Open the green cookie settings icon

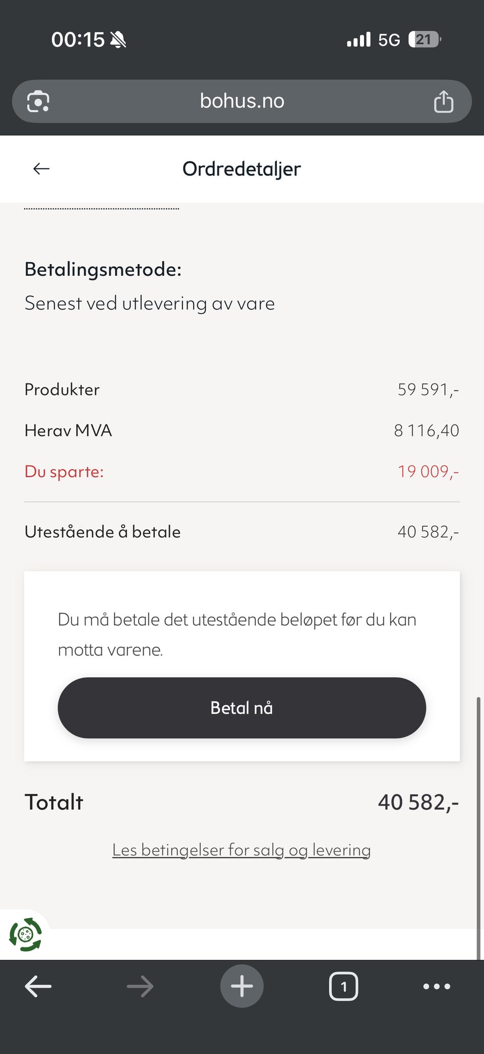25,935
